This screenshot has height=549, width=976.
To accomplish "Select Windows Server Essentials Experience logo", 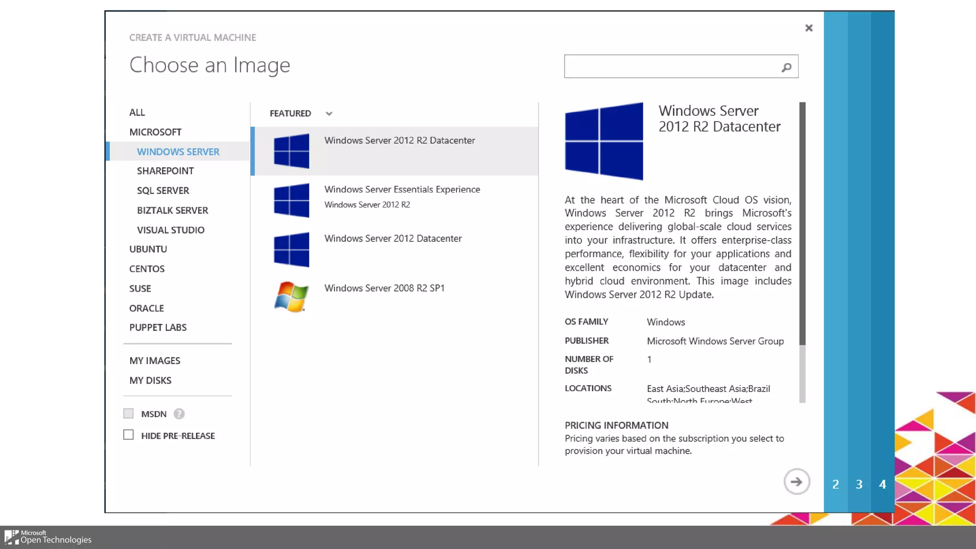I will [x=291, y=200].
